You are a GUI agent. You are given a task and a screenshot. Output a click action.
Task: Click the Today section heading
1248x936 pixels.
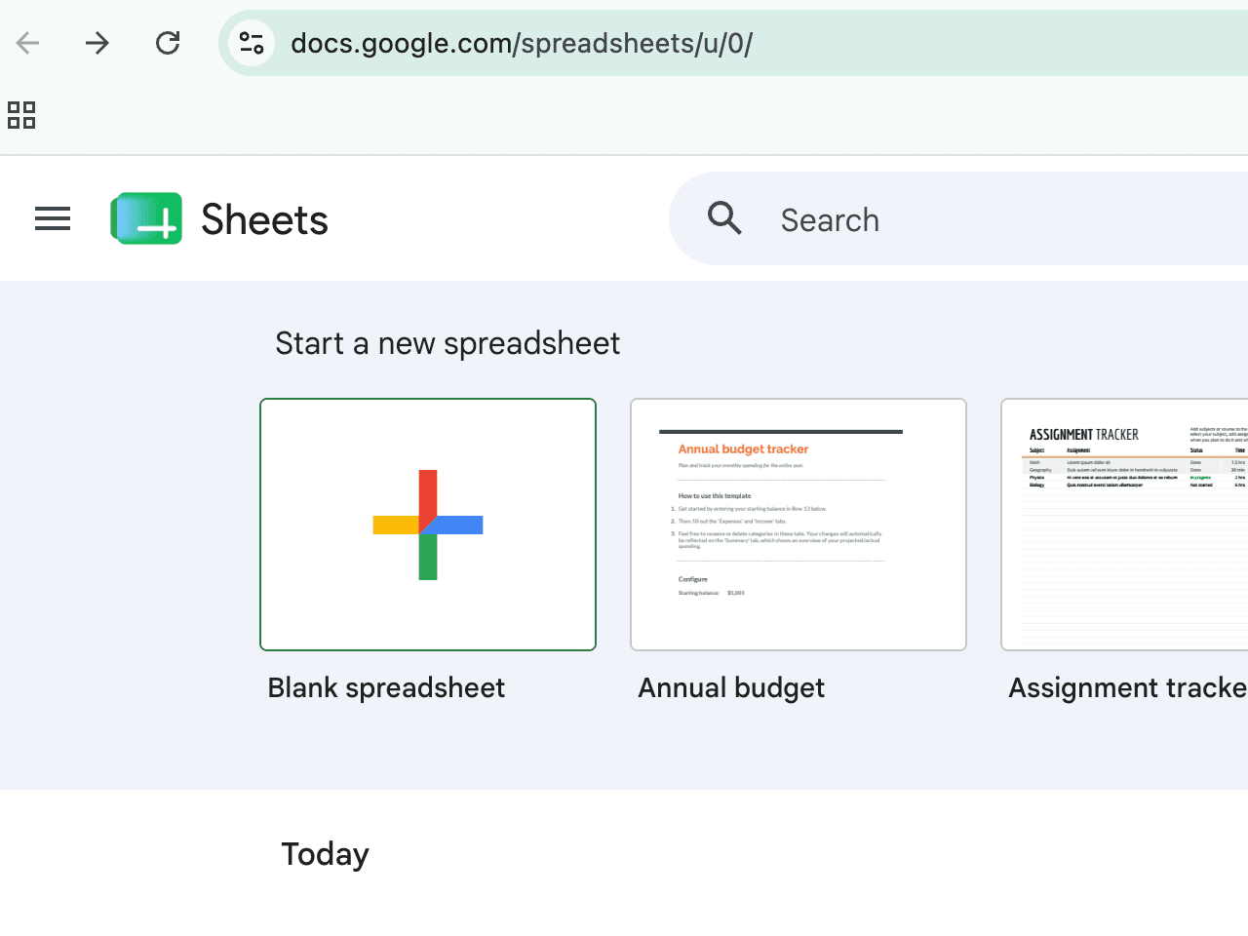(325, 854)
